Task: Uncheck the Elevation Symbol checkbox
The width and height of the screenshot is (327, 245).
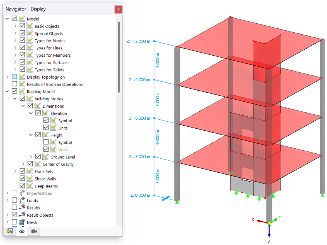Action: pyautogui.click(x=46, y=121)
